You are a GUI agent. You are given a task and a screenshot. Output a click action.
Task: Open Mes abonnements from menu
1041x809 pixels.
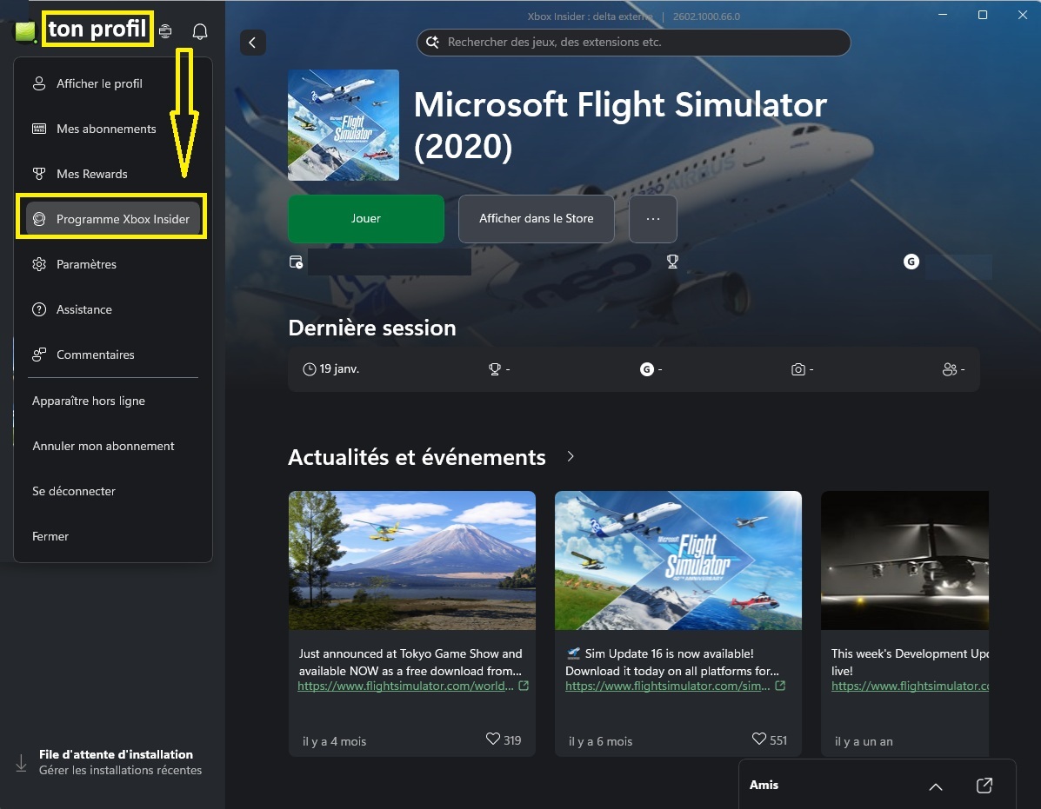(x=113, y=129)
